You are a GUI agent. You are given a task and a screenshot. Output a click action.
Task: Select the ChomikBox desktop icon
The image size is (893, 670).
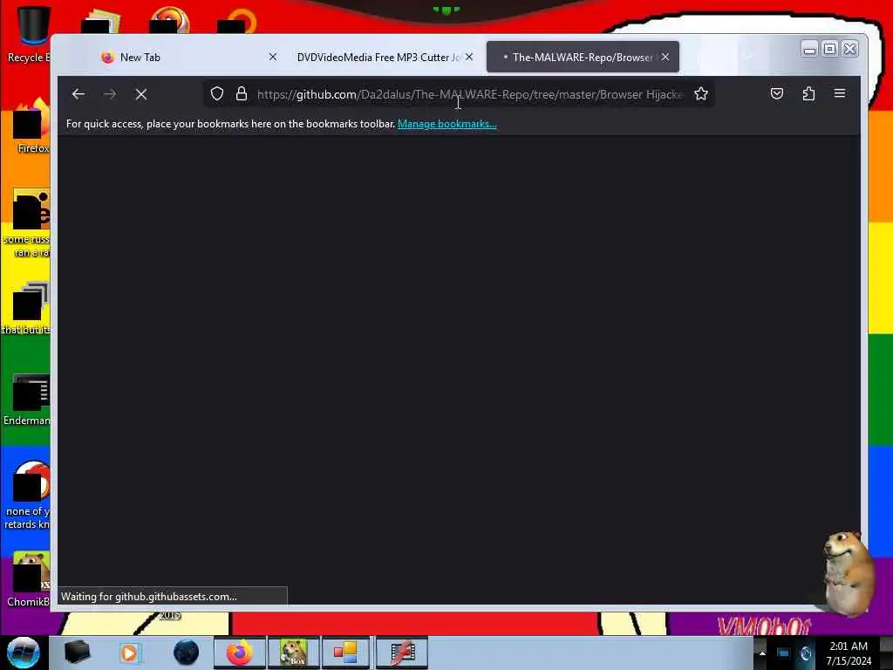click(x=29, y=579)
